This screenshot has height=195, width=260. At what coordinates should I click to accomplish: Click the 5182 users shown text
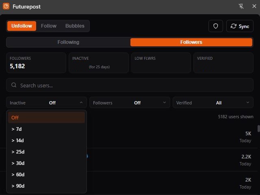tap(236, 117)
